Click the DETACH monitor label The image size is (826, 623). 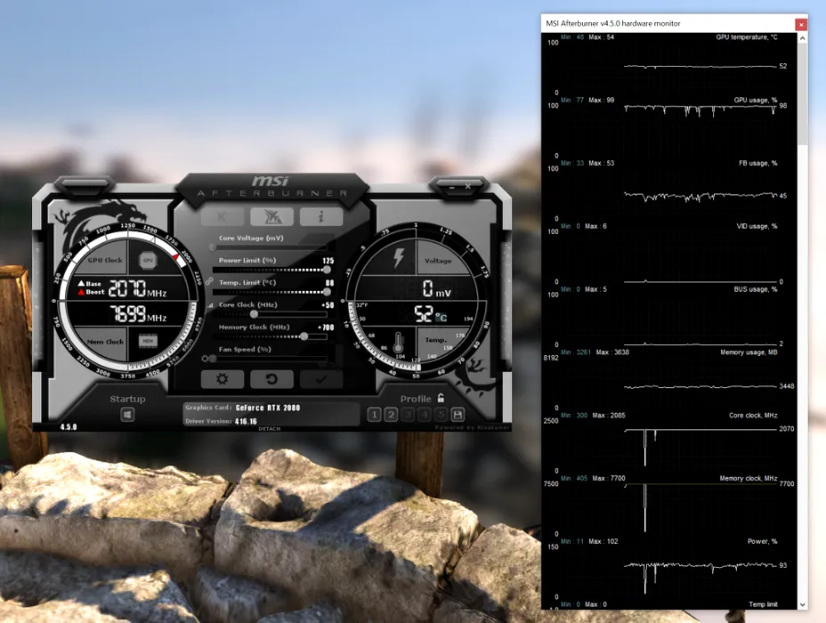tap(269, 429)
